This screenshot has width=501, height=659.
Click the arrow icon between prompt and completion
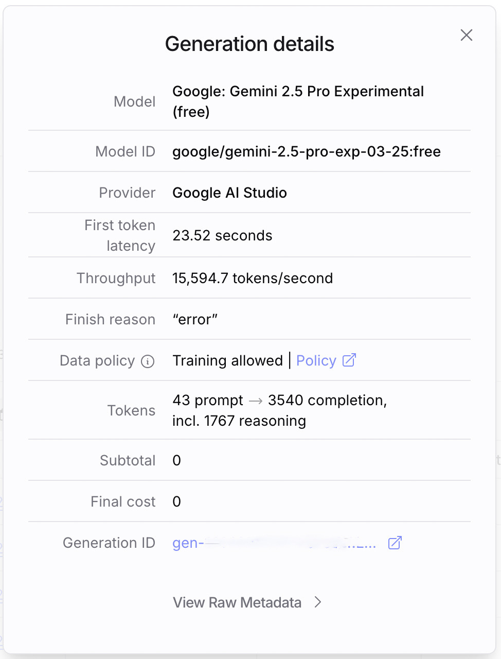click(256, 401)
